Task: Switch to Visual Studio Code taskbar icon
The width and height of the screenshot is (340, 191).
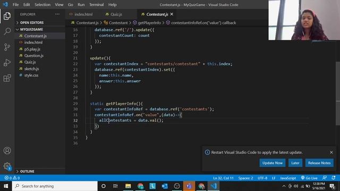Action: click(214, 186)
